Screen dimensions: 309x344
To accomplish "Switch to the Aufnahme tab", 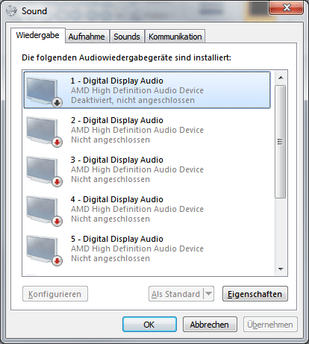I will coord(87,37).
